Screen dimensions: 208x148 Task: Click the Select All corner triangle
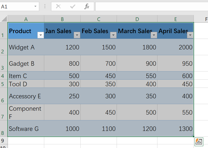pos(4,19)
